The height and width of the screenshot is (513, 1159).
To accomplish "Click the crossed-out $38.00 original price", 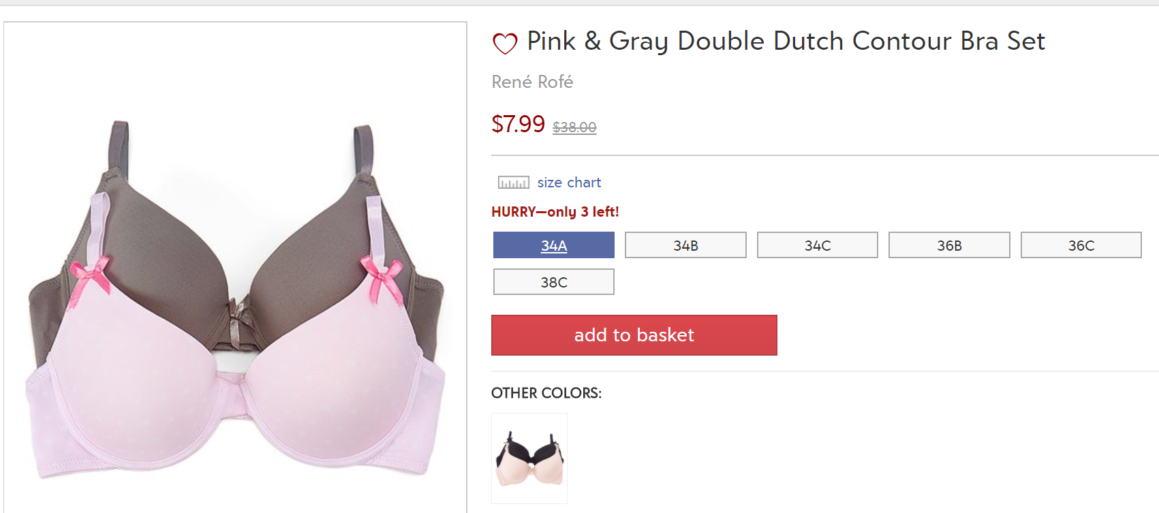I will [x=574, y=127].
